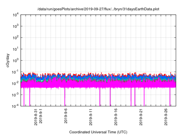Click the 10^1 y-axis tick label
This screenshot has width=194, height=135.
[x=16, y=49]
